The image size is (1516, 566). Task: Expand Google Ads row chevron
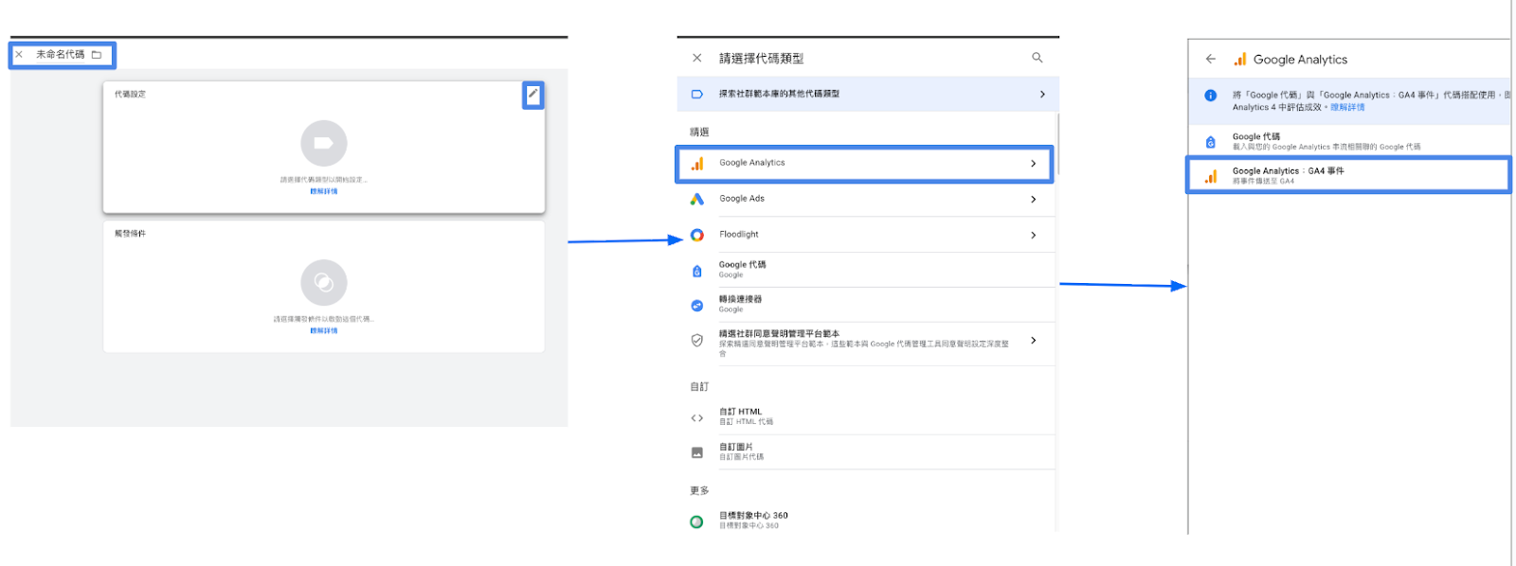tap(1034, 200)
